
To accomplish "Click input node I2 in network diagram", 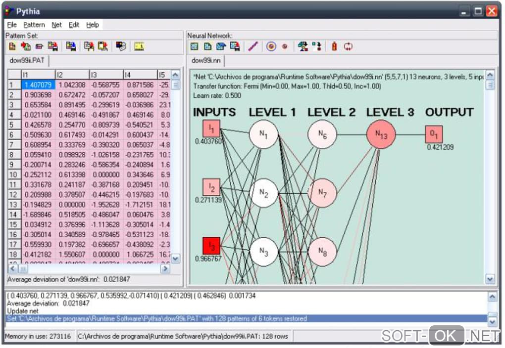I will tap(211, 187).
